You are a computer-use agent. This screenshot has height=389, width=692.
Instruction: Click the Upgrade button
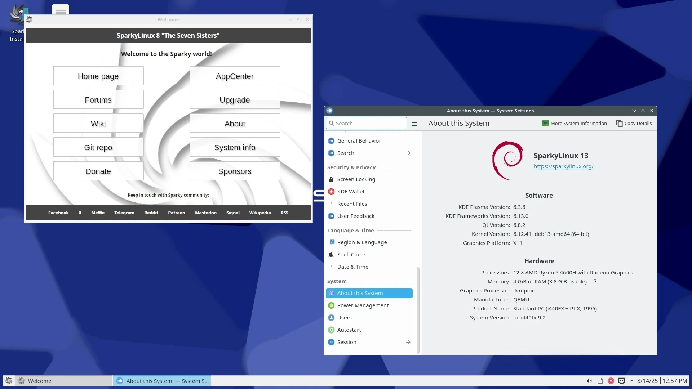click(235, 100)
